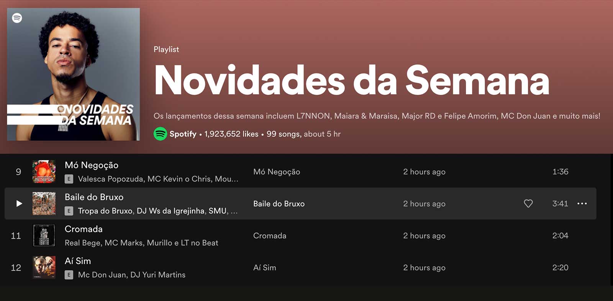The image size is (613, 301).
Task: Open artist Tropa do Bruxo
Action: coord(105,211)
